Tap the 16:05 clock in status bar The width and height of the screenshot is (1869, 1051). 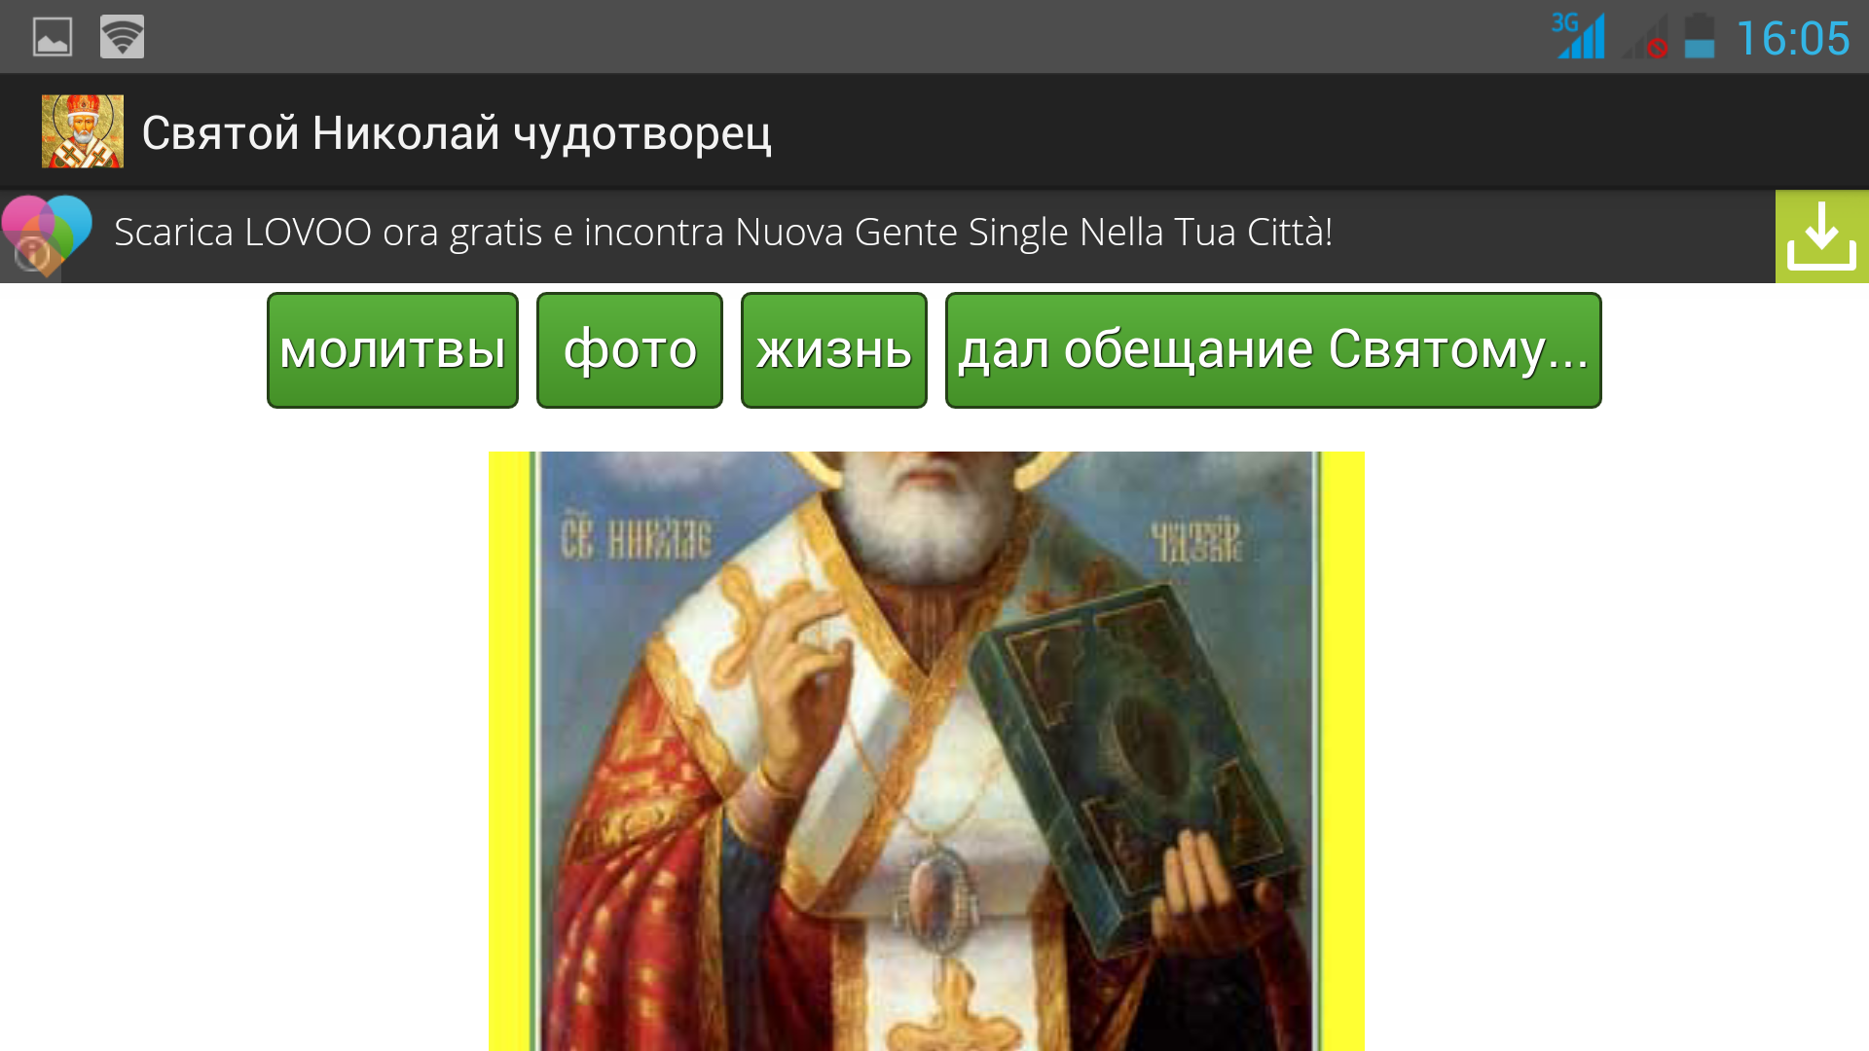(1793, 39)
